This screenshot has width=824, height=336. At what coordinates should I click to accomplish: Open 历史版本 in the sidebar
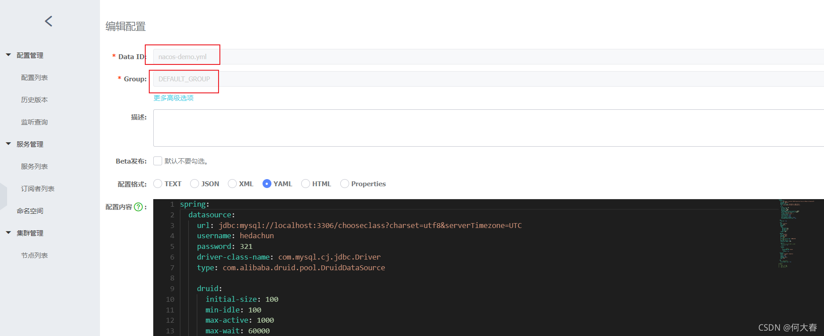pyautogui.click(x=34, y=100)
